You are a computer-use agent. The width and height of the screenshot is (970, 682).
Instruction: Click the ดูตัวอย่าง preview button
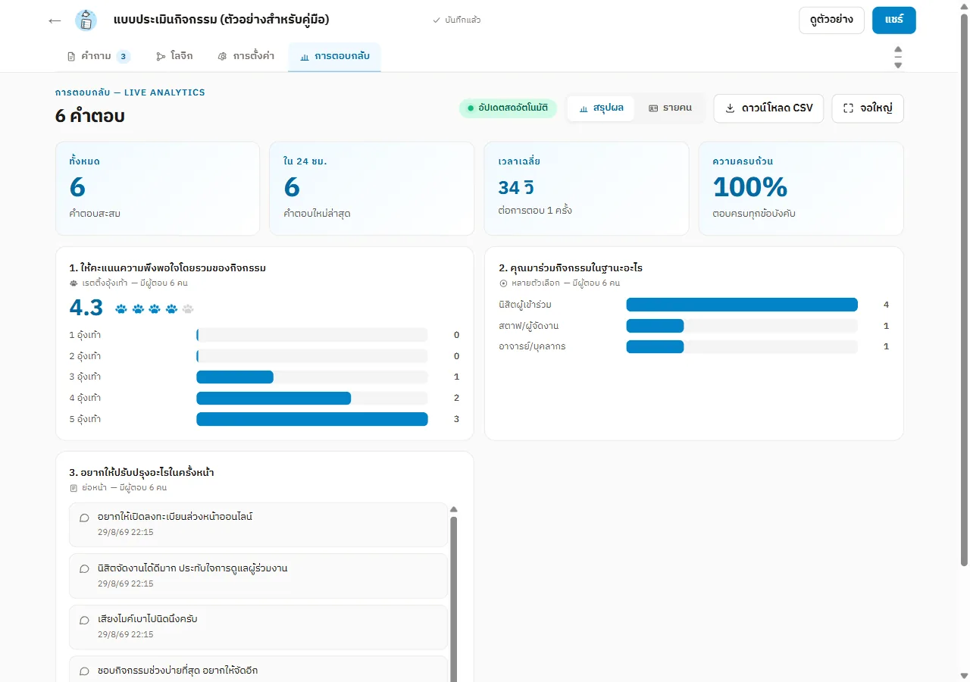[831, 20]
